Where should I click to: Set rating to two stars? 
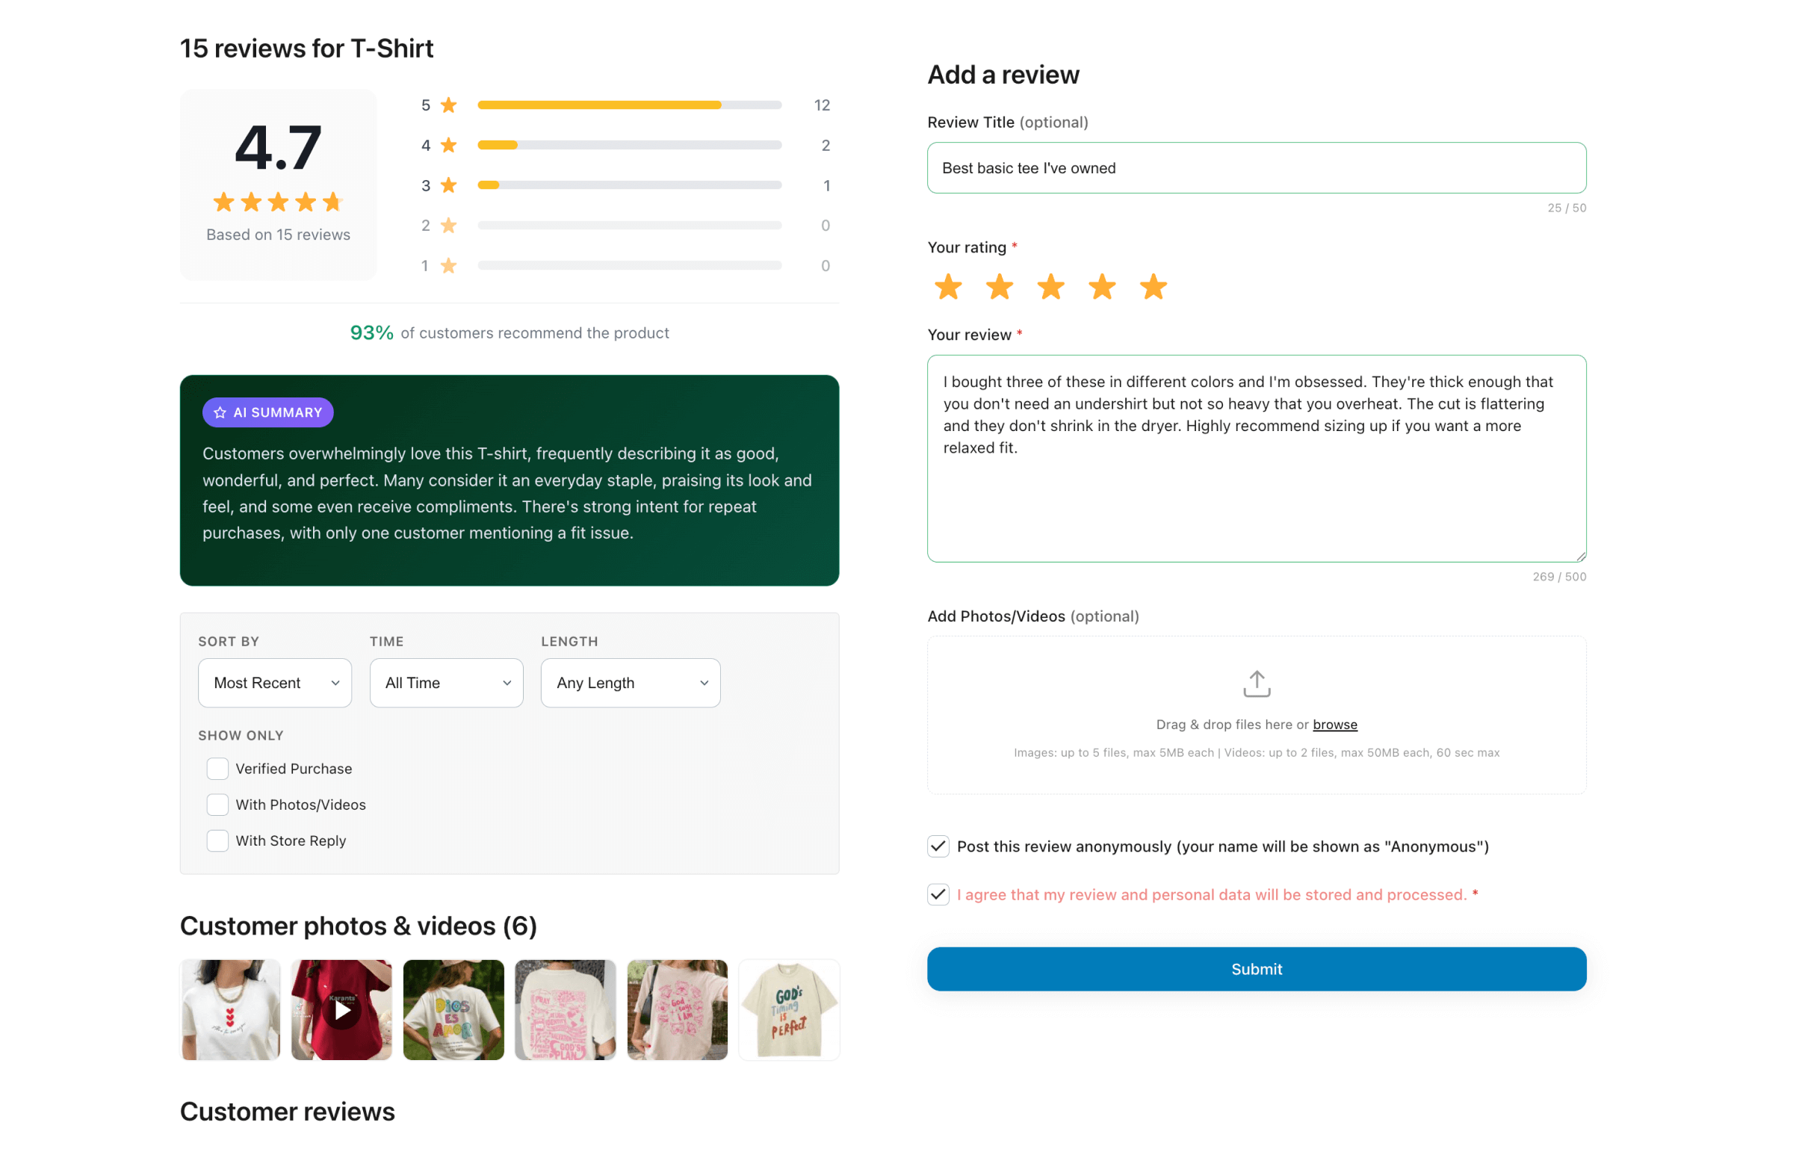[x=1000, y=287]
